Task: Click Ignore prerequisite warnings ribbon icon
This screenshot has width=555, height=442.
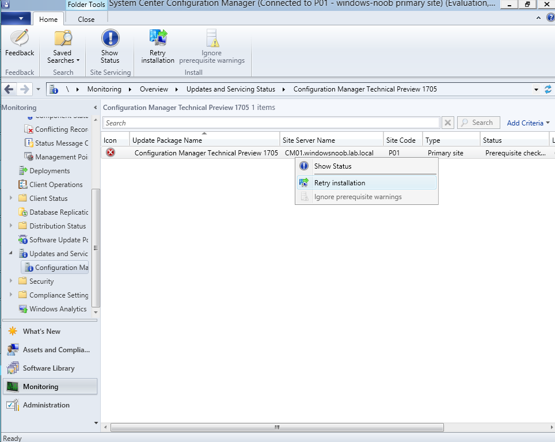Action: click(212, 47)
